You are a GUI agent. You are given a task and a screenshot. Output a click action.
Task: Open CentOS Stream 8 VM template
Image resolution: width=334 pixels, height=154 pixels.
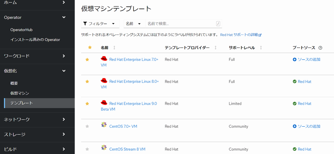coord(127,149)
